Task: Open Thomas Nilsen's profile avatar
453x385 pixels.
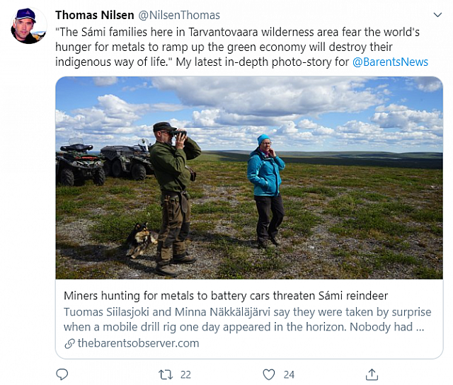Action: (28, 25)
